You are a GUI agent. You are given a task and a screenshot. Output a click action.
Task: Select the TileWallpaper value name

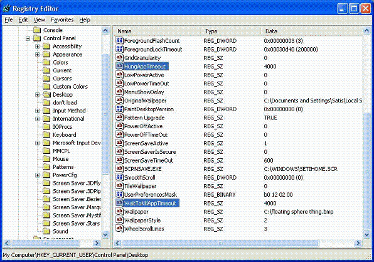tap(141, 186)
